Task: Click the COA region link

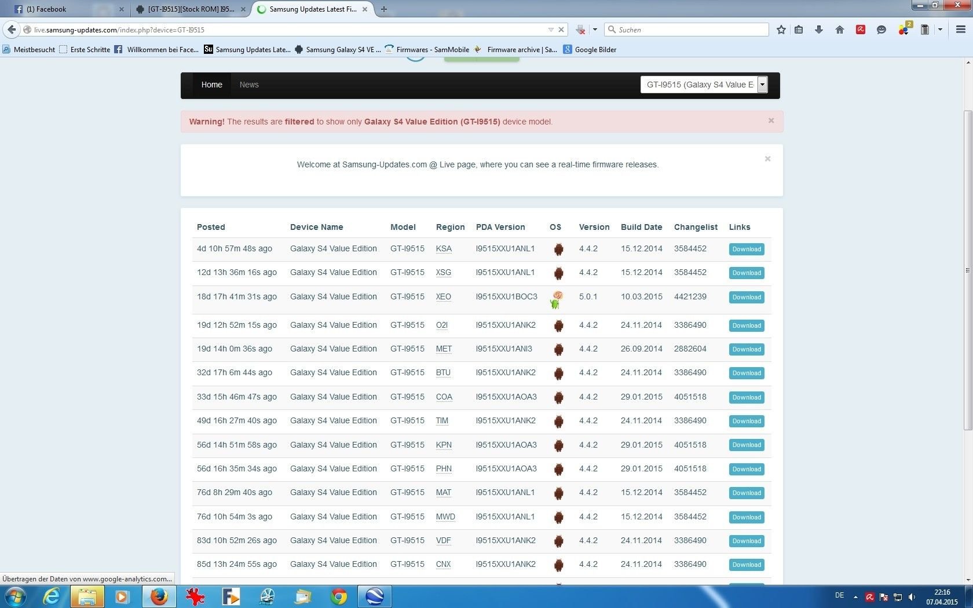Action: [444, 397]
